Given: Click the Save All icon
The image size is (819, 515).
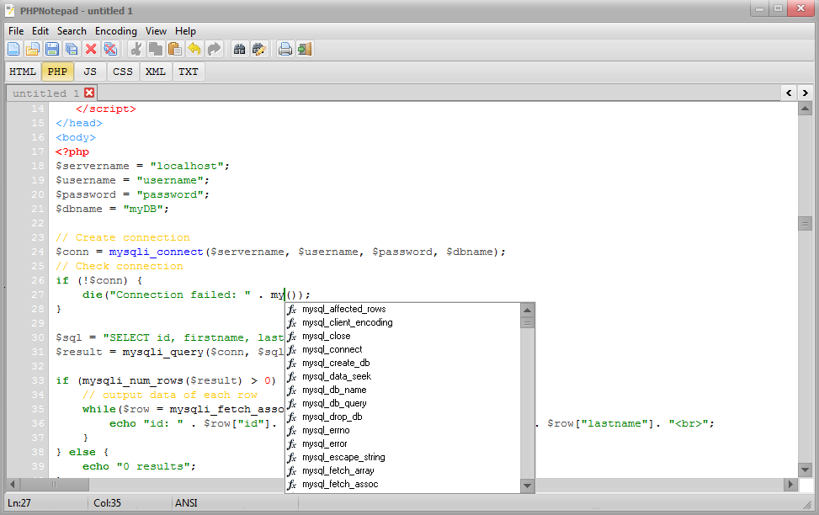Looking at the screenshot, I should tap(72, 49).
